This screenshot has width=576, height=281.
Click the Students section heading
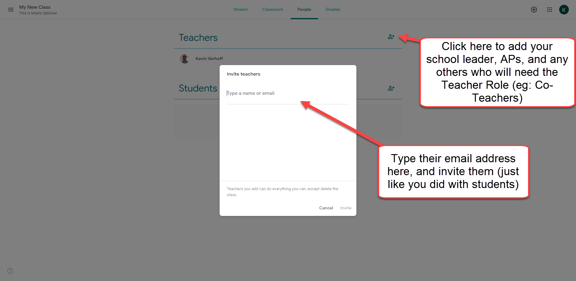[198, 88]
